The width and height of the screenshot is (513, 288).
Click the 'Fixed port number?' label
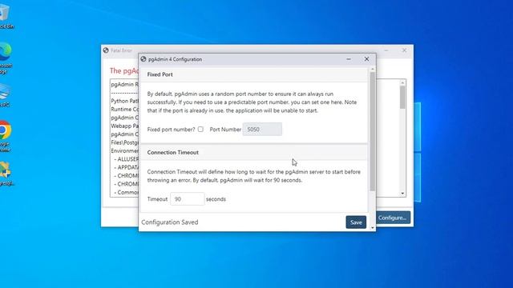pyautogui.click(x=171, y=130)
